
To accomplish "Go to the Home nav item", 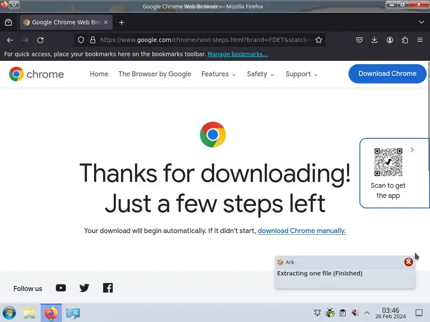I will pyautogui.click(x=99, y=74).
